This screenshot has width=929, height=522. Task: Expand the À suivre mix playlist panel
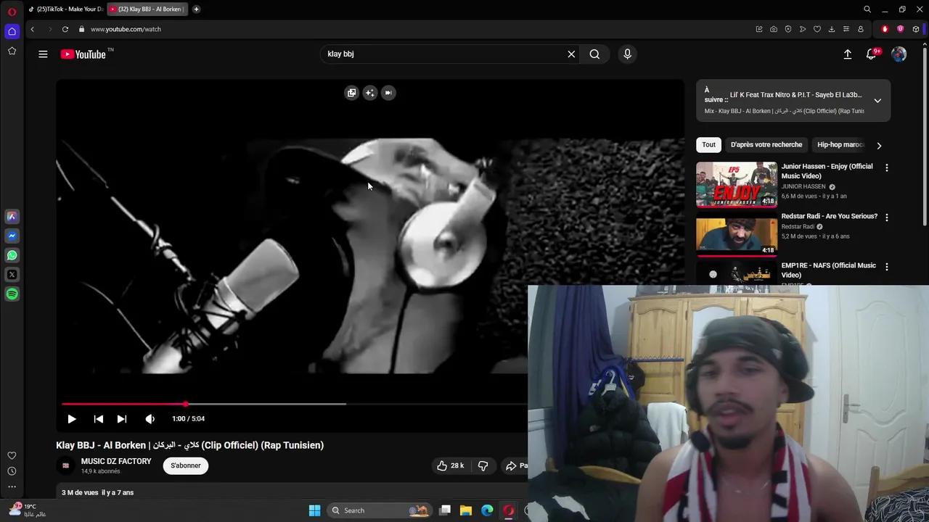coord(877,101)
